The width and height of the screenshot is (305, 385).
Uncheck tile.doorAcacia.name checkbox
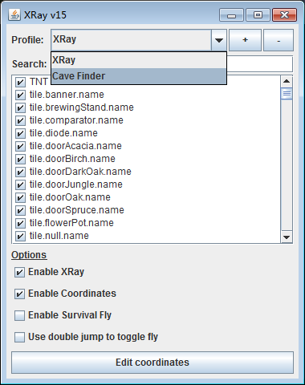click(20, 146)
